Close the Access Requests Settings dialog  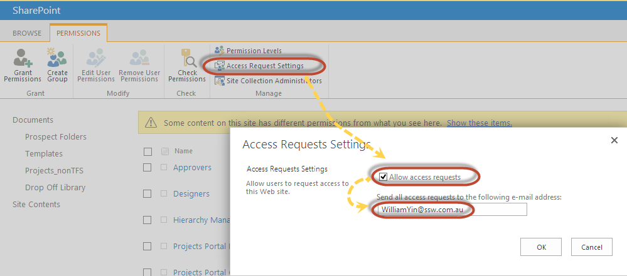tap(614, 140)
